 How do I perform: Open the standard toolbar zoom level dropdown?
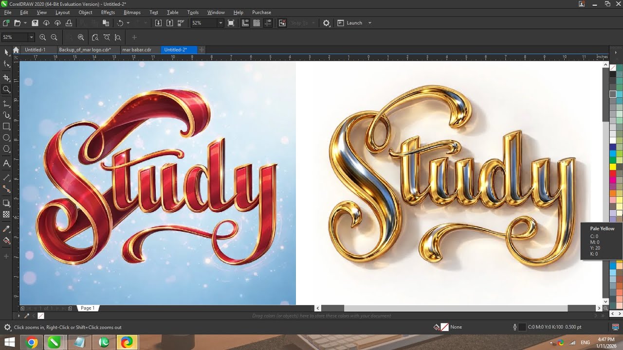pos(220,23)
